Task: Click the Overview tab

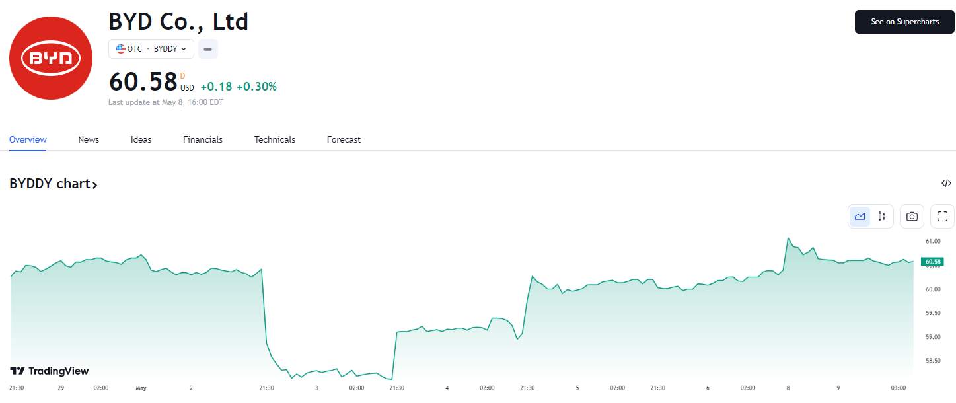Action: [x=28, y=139]
